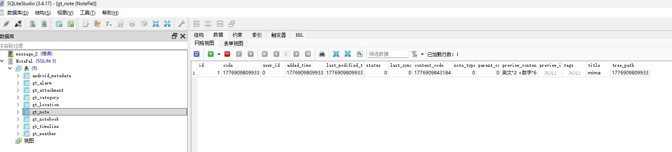
Task: Open the 结构(S) menu
Action: [x=43, y=13]
